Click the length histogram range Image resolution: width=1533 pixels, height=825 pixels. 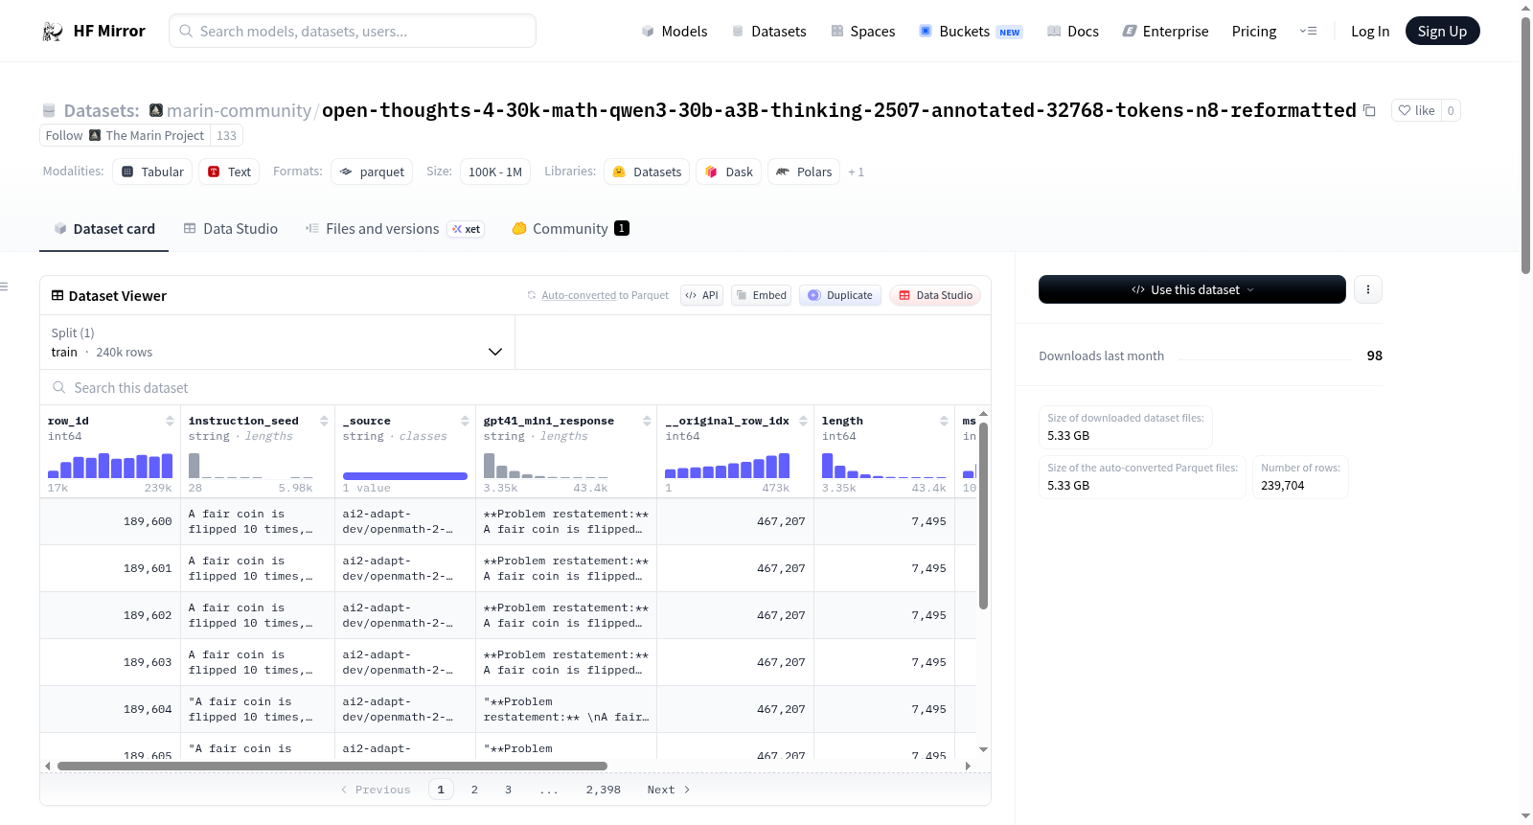pos(884,466)
